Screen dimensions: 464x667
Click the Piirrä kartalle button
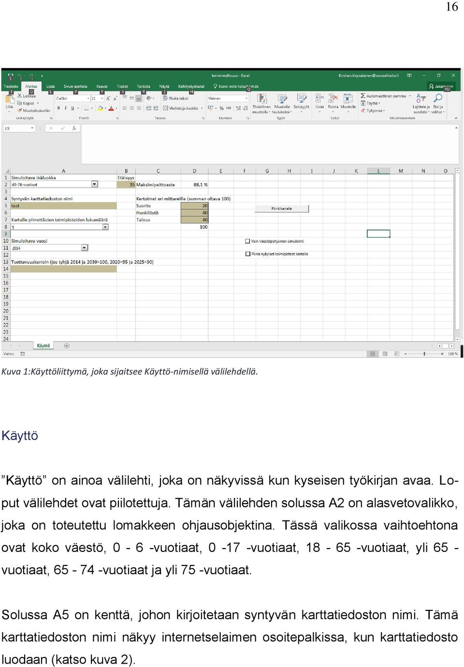click(x=282, y=209)
